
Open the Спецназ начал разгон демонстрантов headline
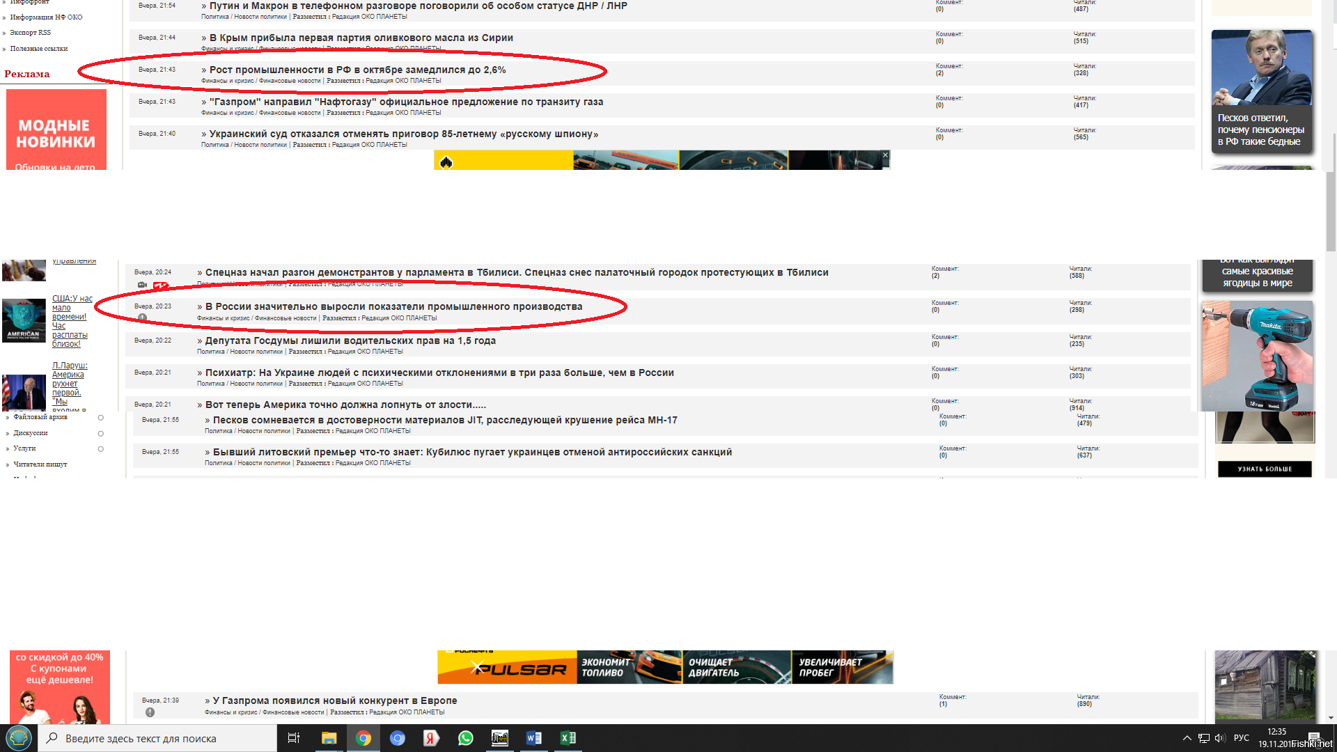(x=517, y=272)
